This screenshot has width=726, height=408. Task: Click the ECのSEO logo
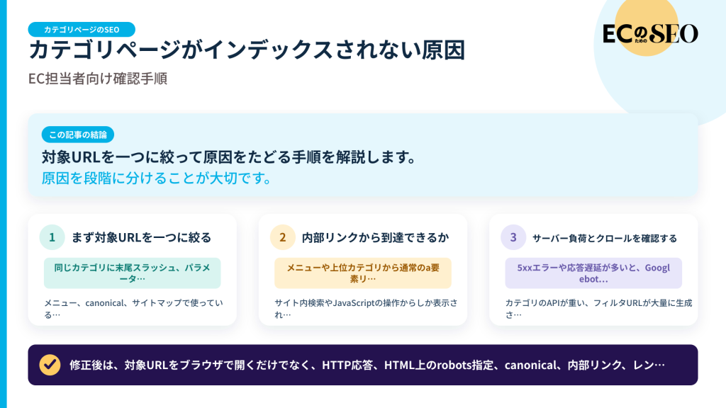click(650, 33)
